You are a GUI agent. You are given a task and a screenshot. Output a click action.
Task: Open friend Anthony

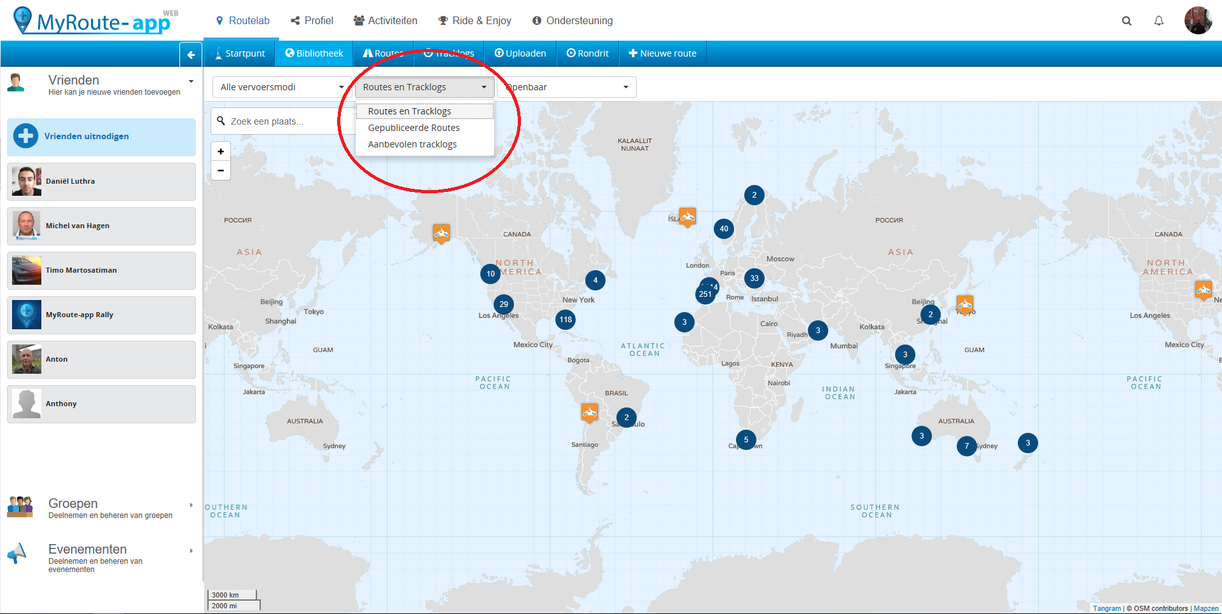point(102,404)
